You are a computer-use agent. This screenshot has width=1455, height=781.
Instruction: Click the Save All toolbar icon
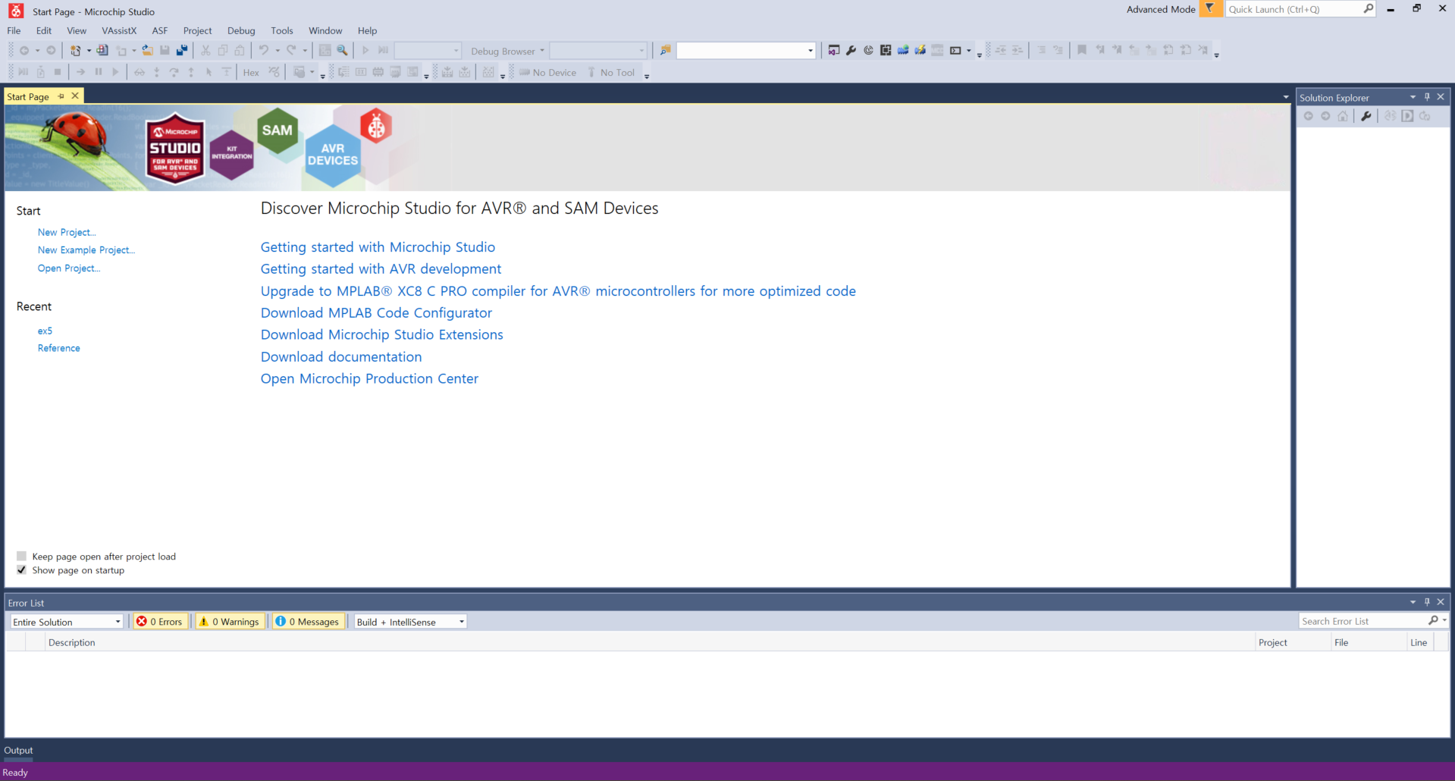tap(182, 51)
